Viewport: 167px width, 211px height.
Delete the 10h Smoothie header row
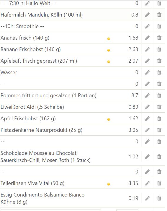coord(159,26)
